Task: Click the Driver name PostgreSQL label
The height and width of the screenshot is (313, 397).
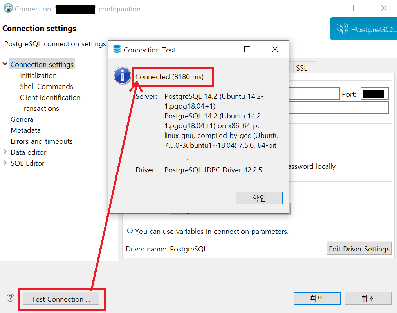Action: [166, 249]
